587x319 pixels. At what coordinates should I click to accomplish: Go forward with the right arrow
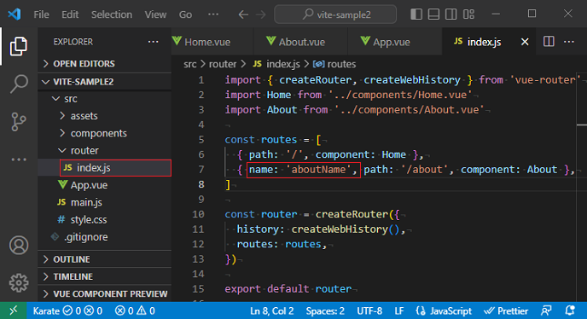click(x=260, y=14)
